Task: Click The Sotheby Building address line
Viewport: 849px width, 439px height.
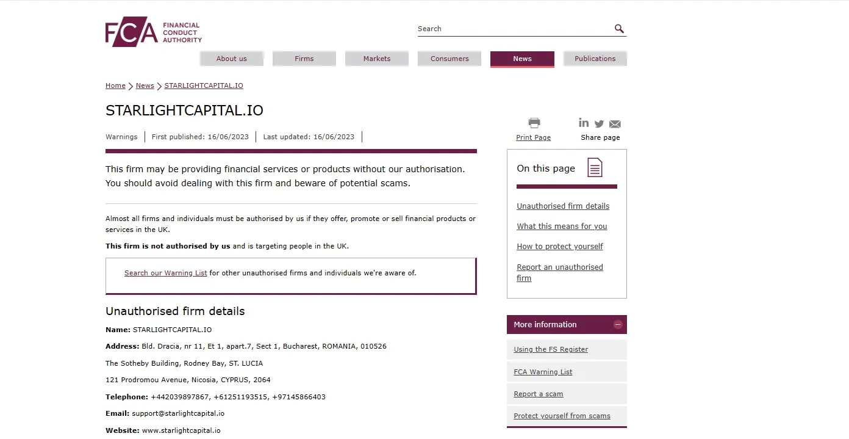Action: (184, 363)
